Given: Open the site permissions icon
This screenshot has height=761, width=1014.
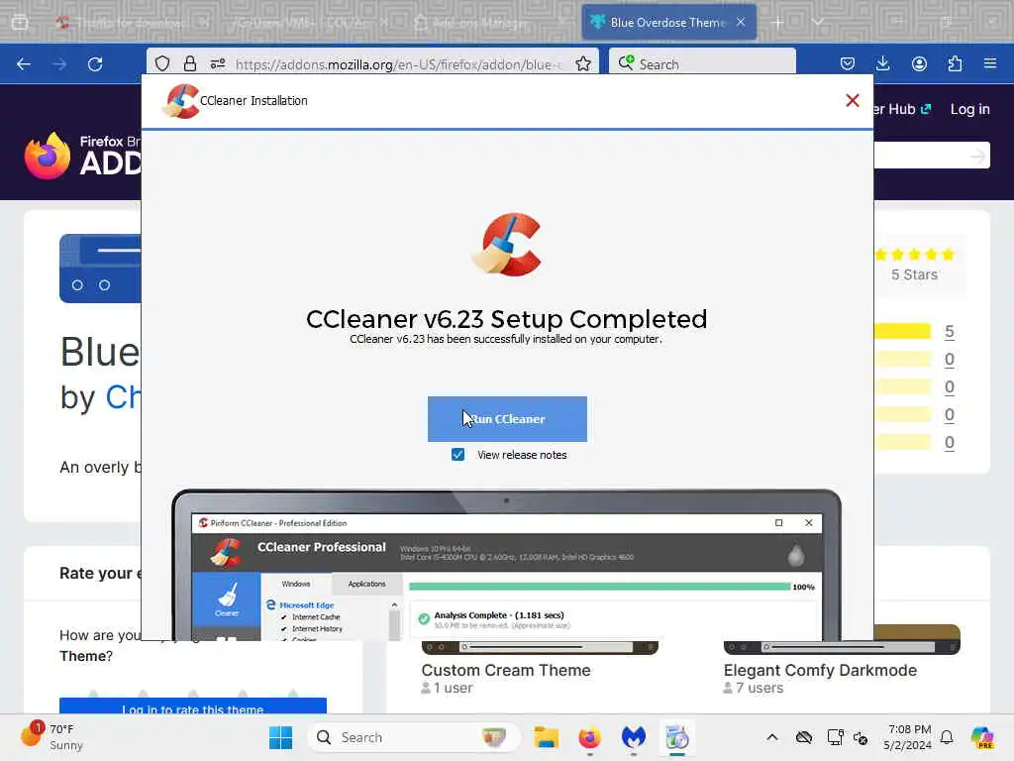Looking at the screenshot, I should [x=218, y=63].
